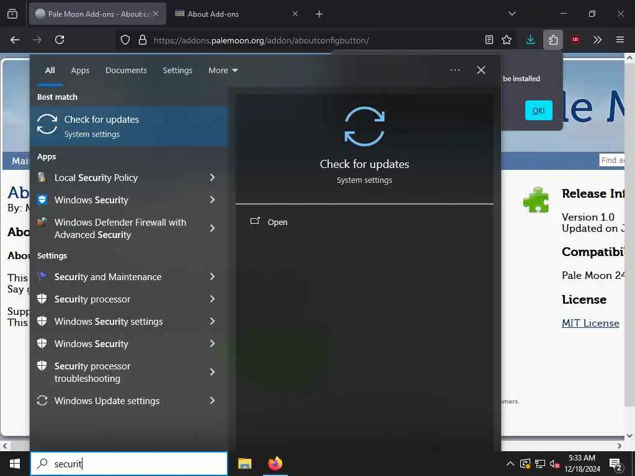Click Open in the preview pane
The image size is (635, 476).
[277, 223]
